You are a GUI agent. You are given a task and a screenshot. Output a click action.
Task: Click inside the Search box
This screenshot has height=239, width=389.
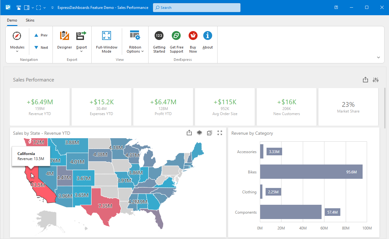[196, 7]
